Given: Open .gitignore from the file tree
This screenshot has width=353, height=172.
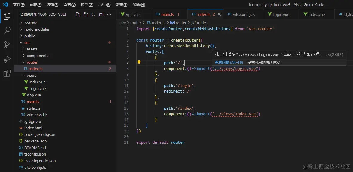Looking at the screenshot, I should pyautogui.click(x=65, y=121).
